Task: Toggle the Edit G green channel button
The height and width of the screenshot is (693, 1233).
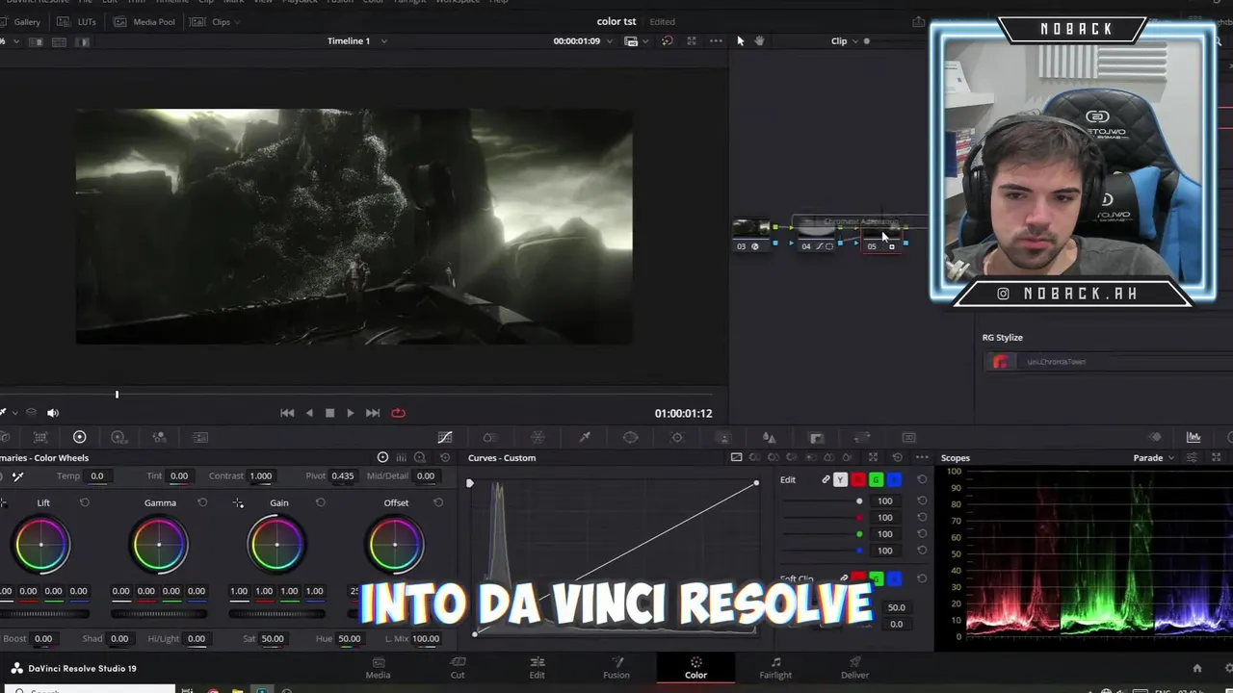Action: 876,479
